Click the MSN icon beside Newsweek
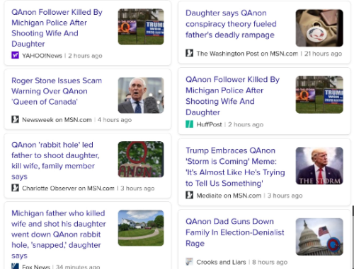 tap(15, 119)
